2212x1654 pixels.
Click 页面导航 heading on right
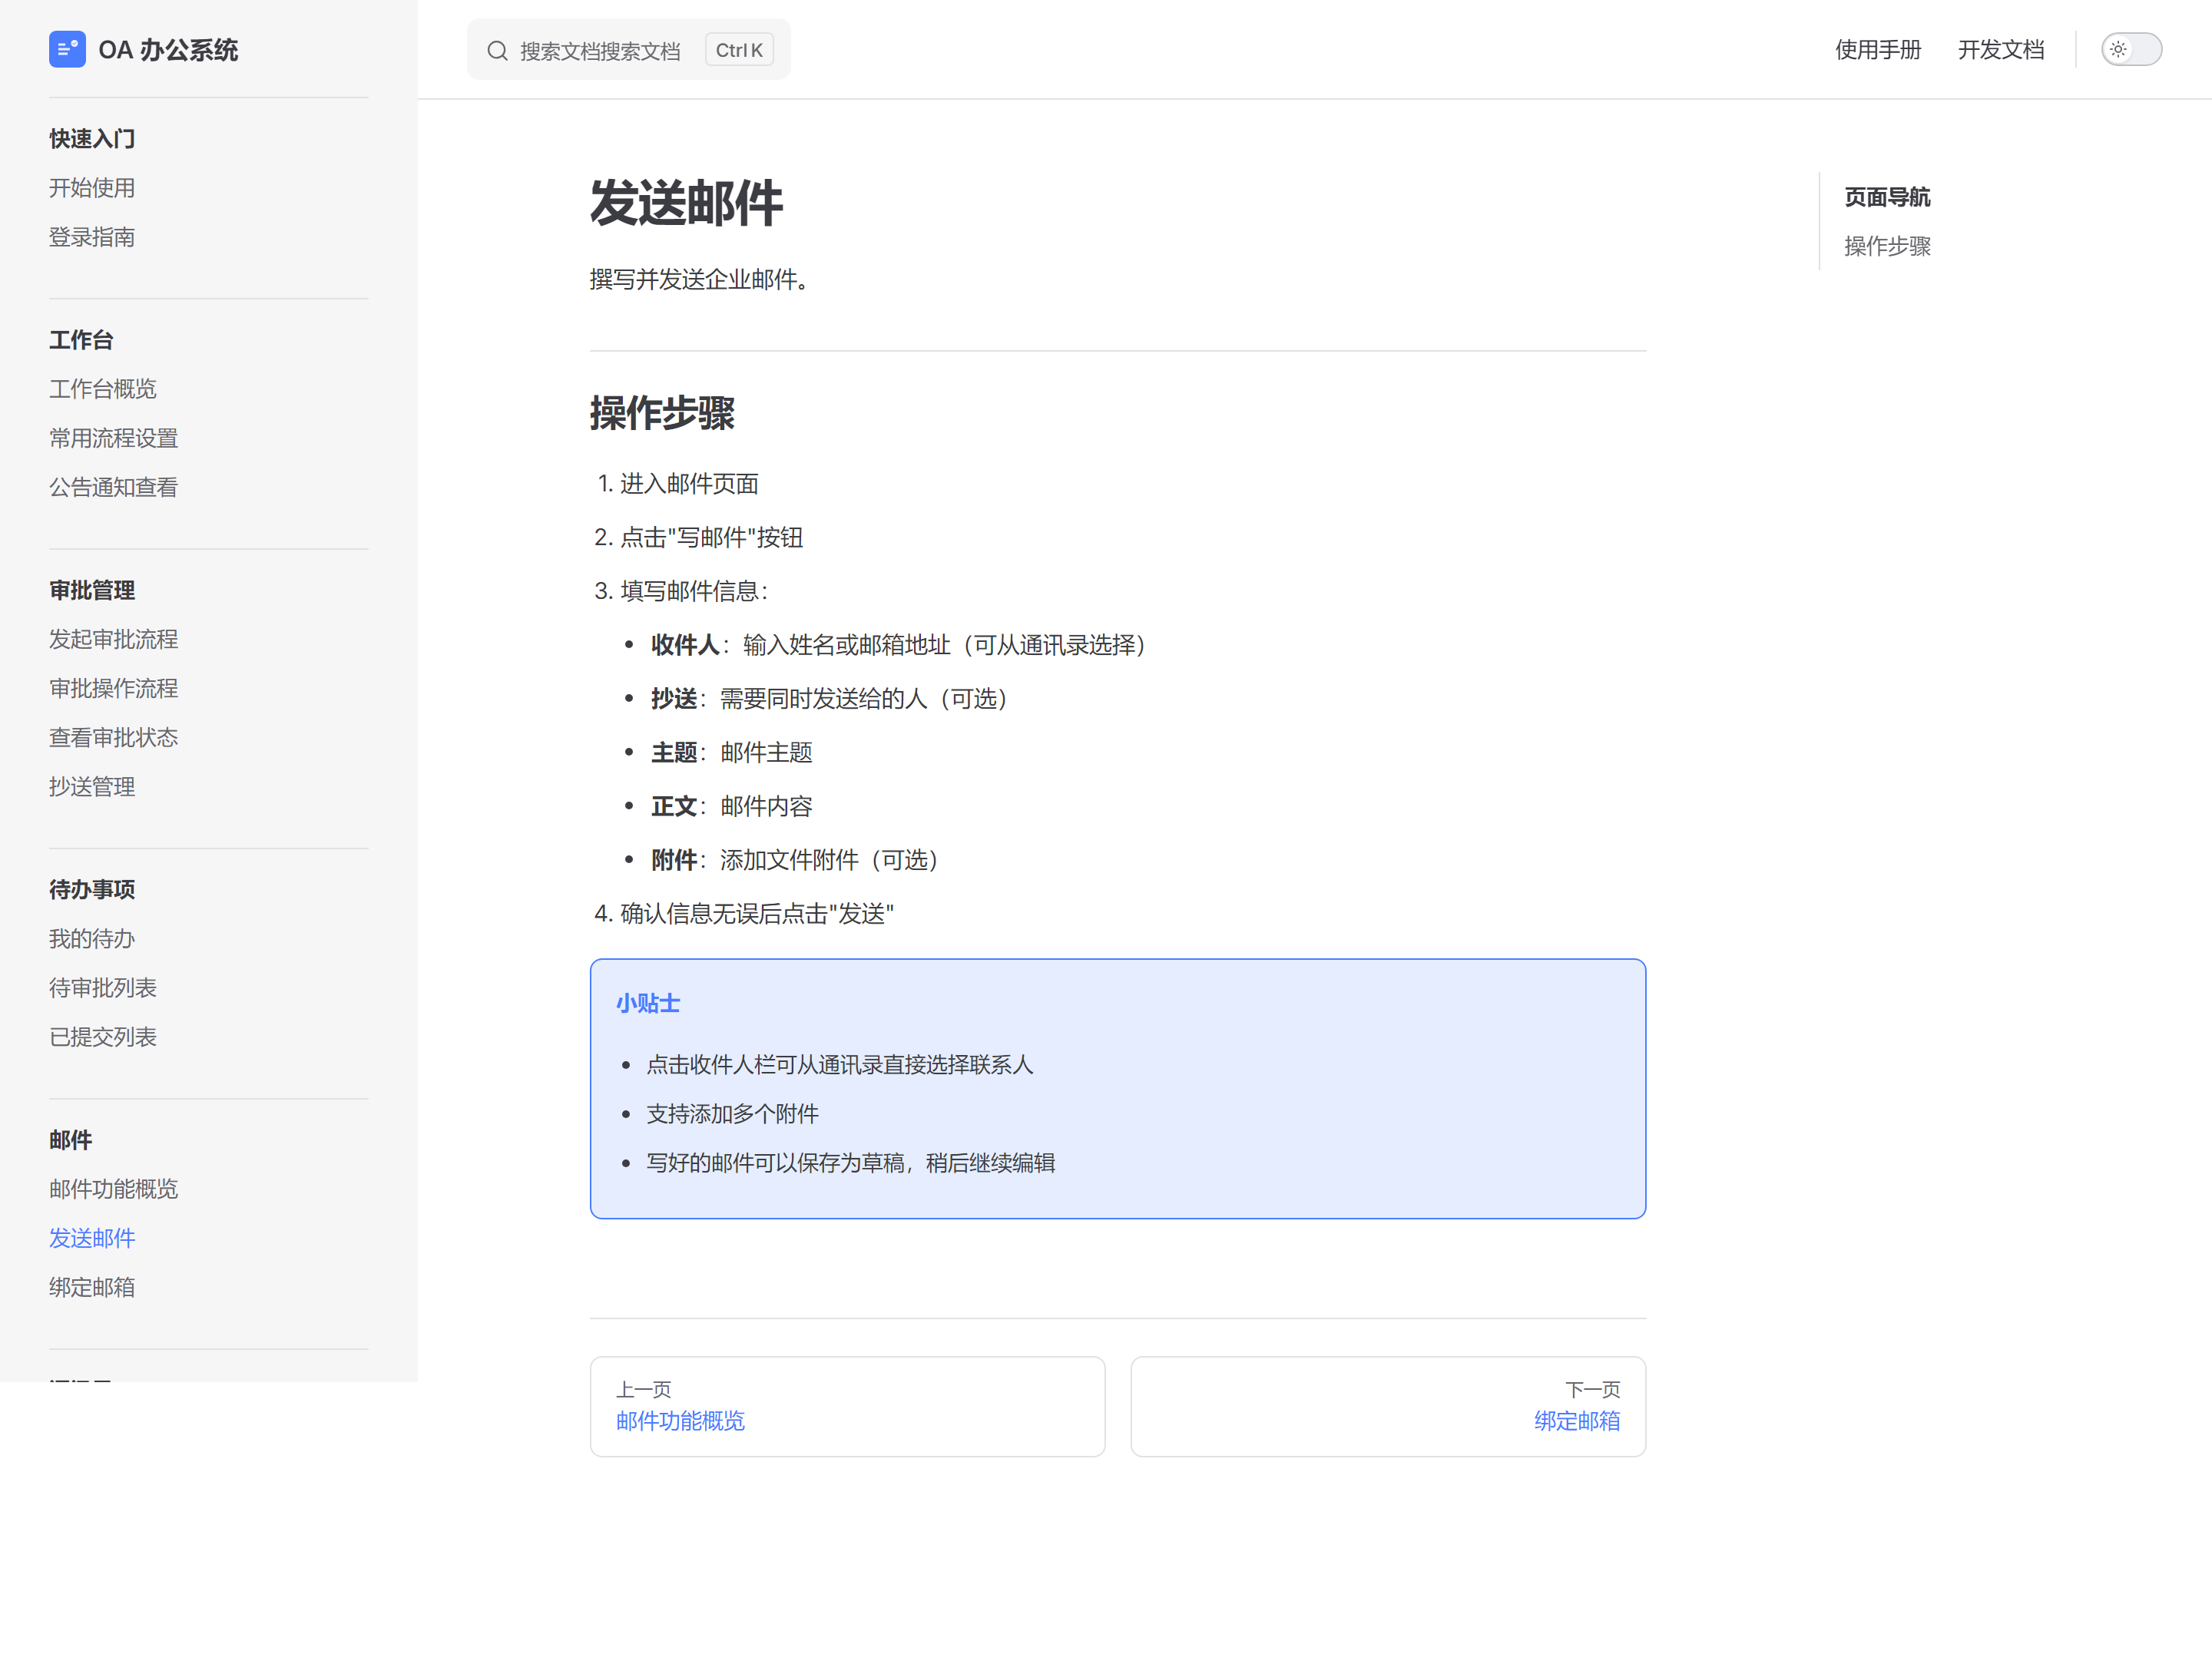[1887, 197]
